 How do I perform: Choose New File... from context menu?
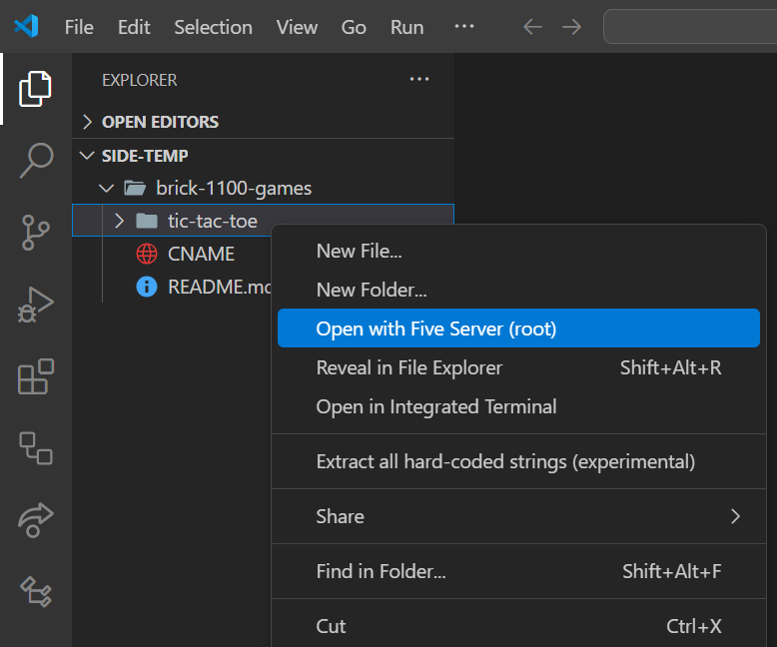[518, 252]
